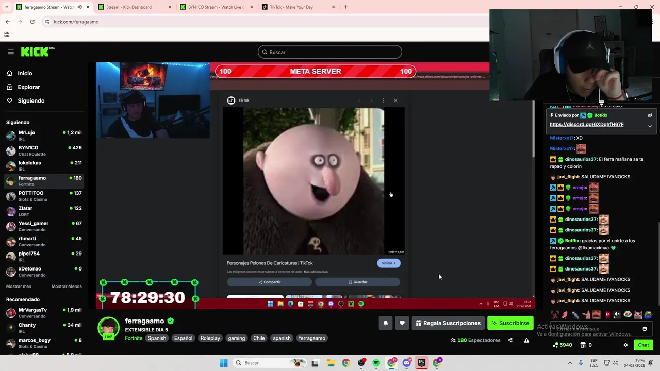Collapse the pinned message chevron
The height and width of the screenshot is (371, 660).
tap(650, 126)
